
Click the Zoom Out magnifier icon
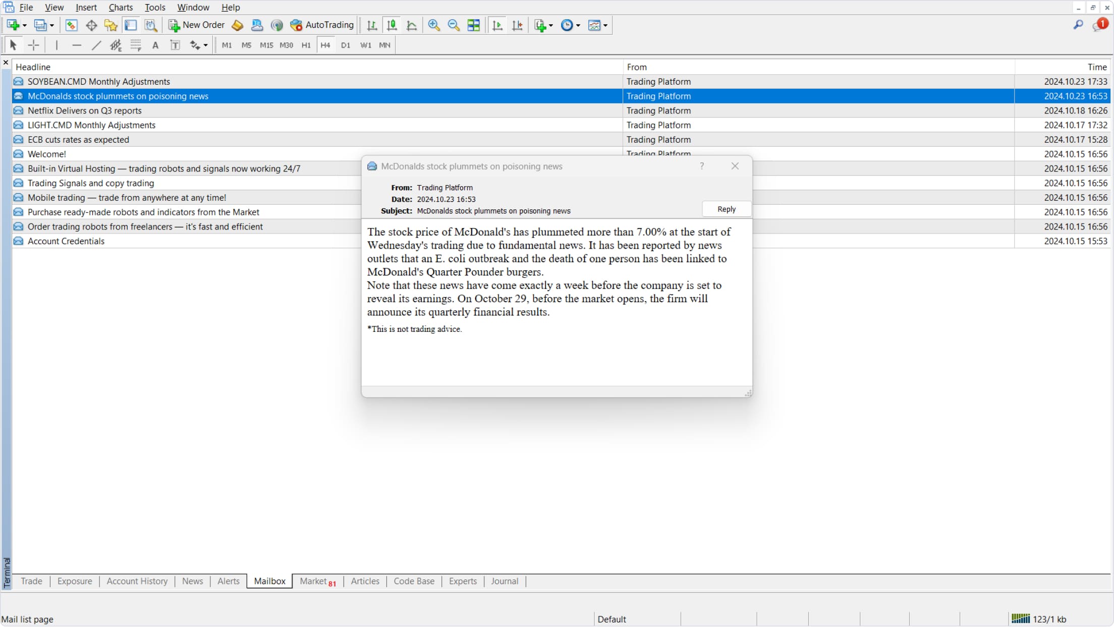pos(454,25)
